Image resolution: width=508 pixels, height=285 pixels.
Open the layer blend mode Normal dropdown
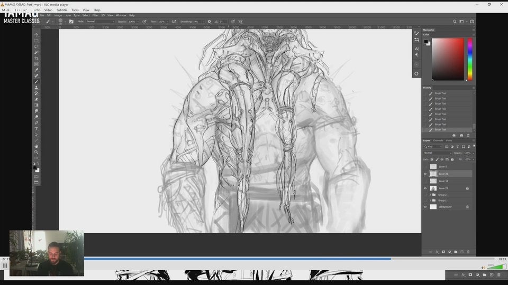click(x=438, y=153)
